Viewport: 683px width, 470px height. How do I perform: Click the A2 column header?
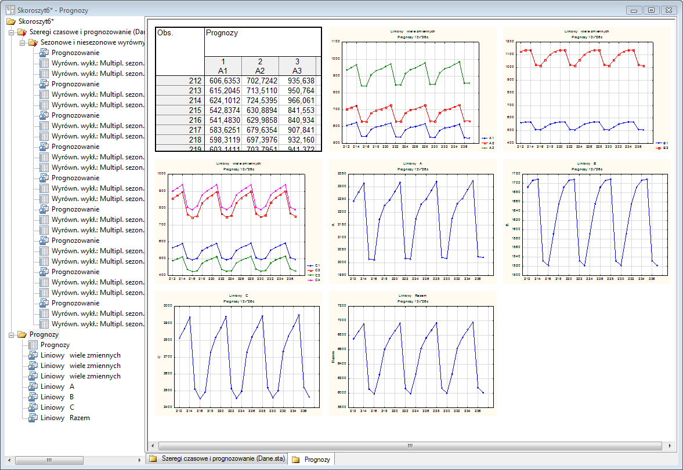click(260, 66)
